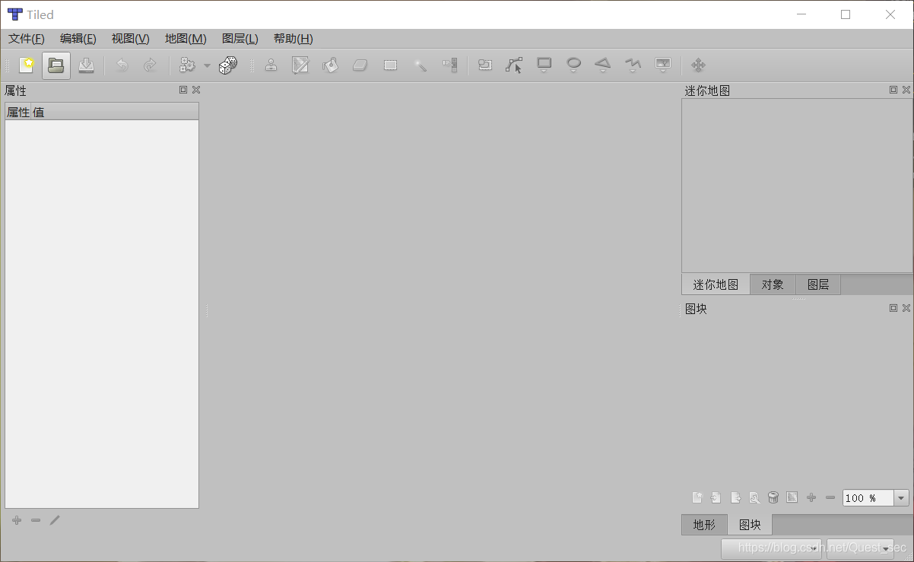Viewport: 914px width, 562px height.
Task: Switch to the 图块 tab at bottom
Action: coord(750,525)
